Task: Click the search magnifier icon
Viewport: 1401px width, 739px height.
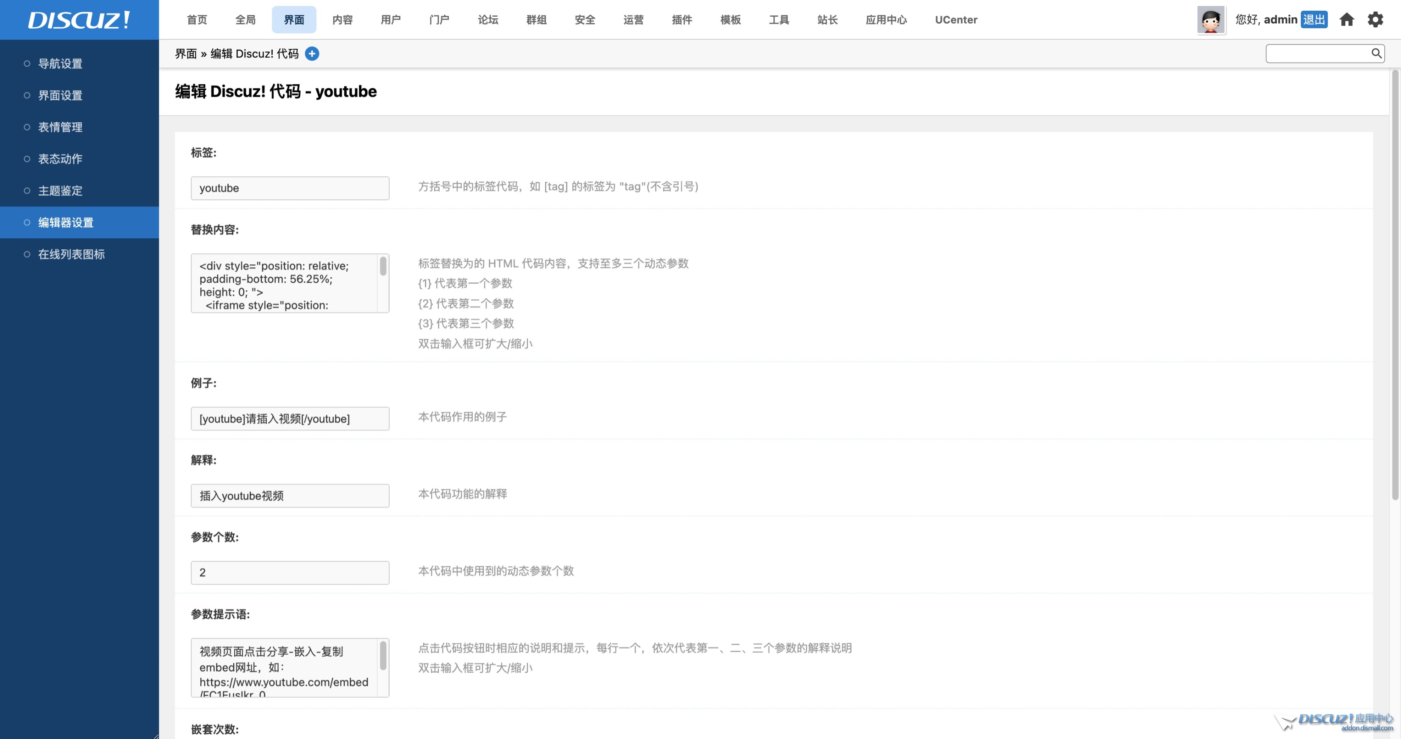Action: pyautogui.click(x=1376, y=53)
